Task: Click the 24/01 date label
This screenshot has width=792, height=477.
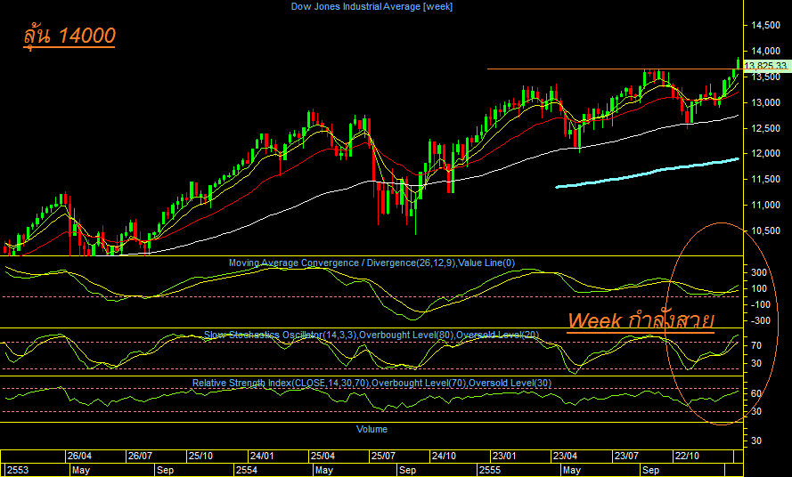Action: pyautogui.click(x=262, y=456)
